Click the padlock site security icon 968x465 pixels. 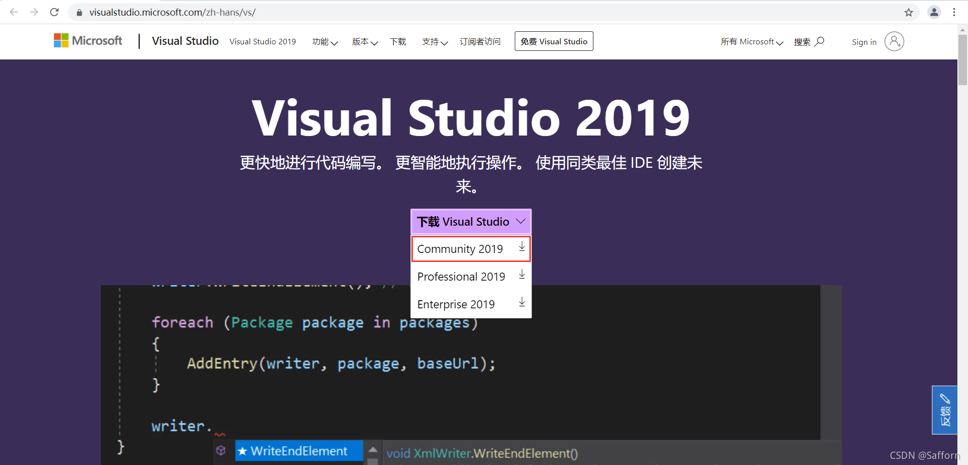click(79, 13)
